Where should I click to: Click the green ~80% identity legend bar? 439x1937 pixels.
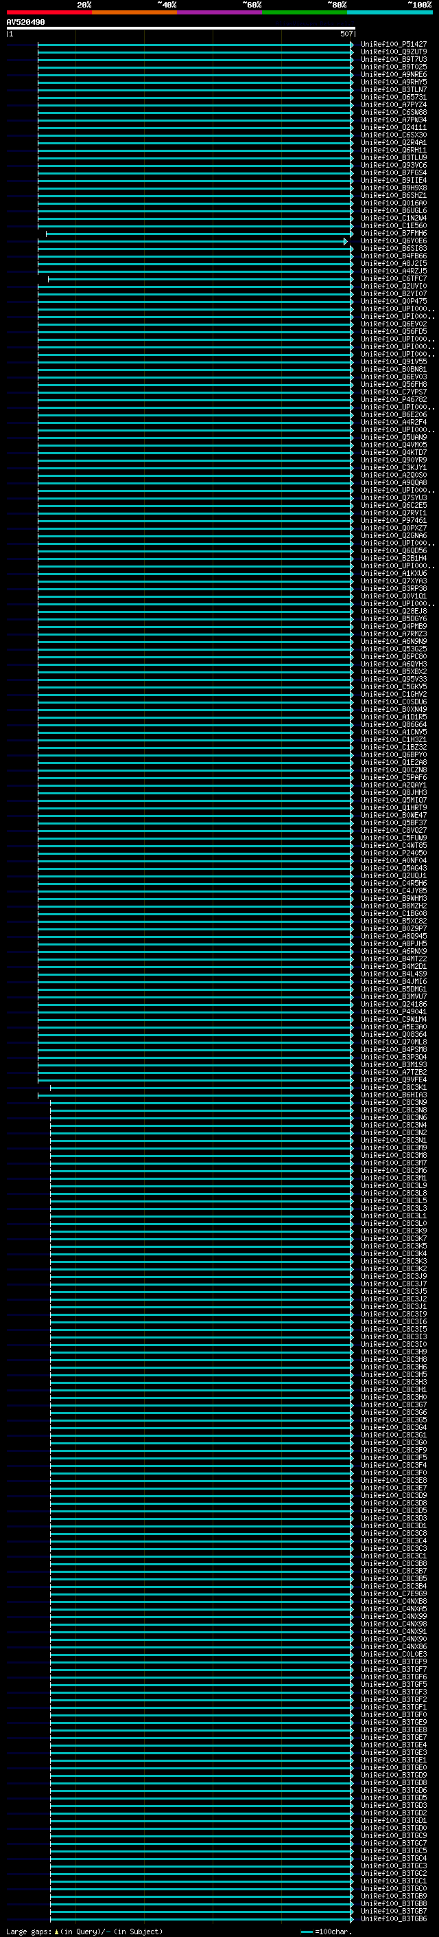tap(305, 12)
